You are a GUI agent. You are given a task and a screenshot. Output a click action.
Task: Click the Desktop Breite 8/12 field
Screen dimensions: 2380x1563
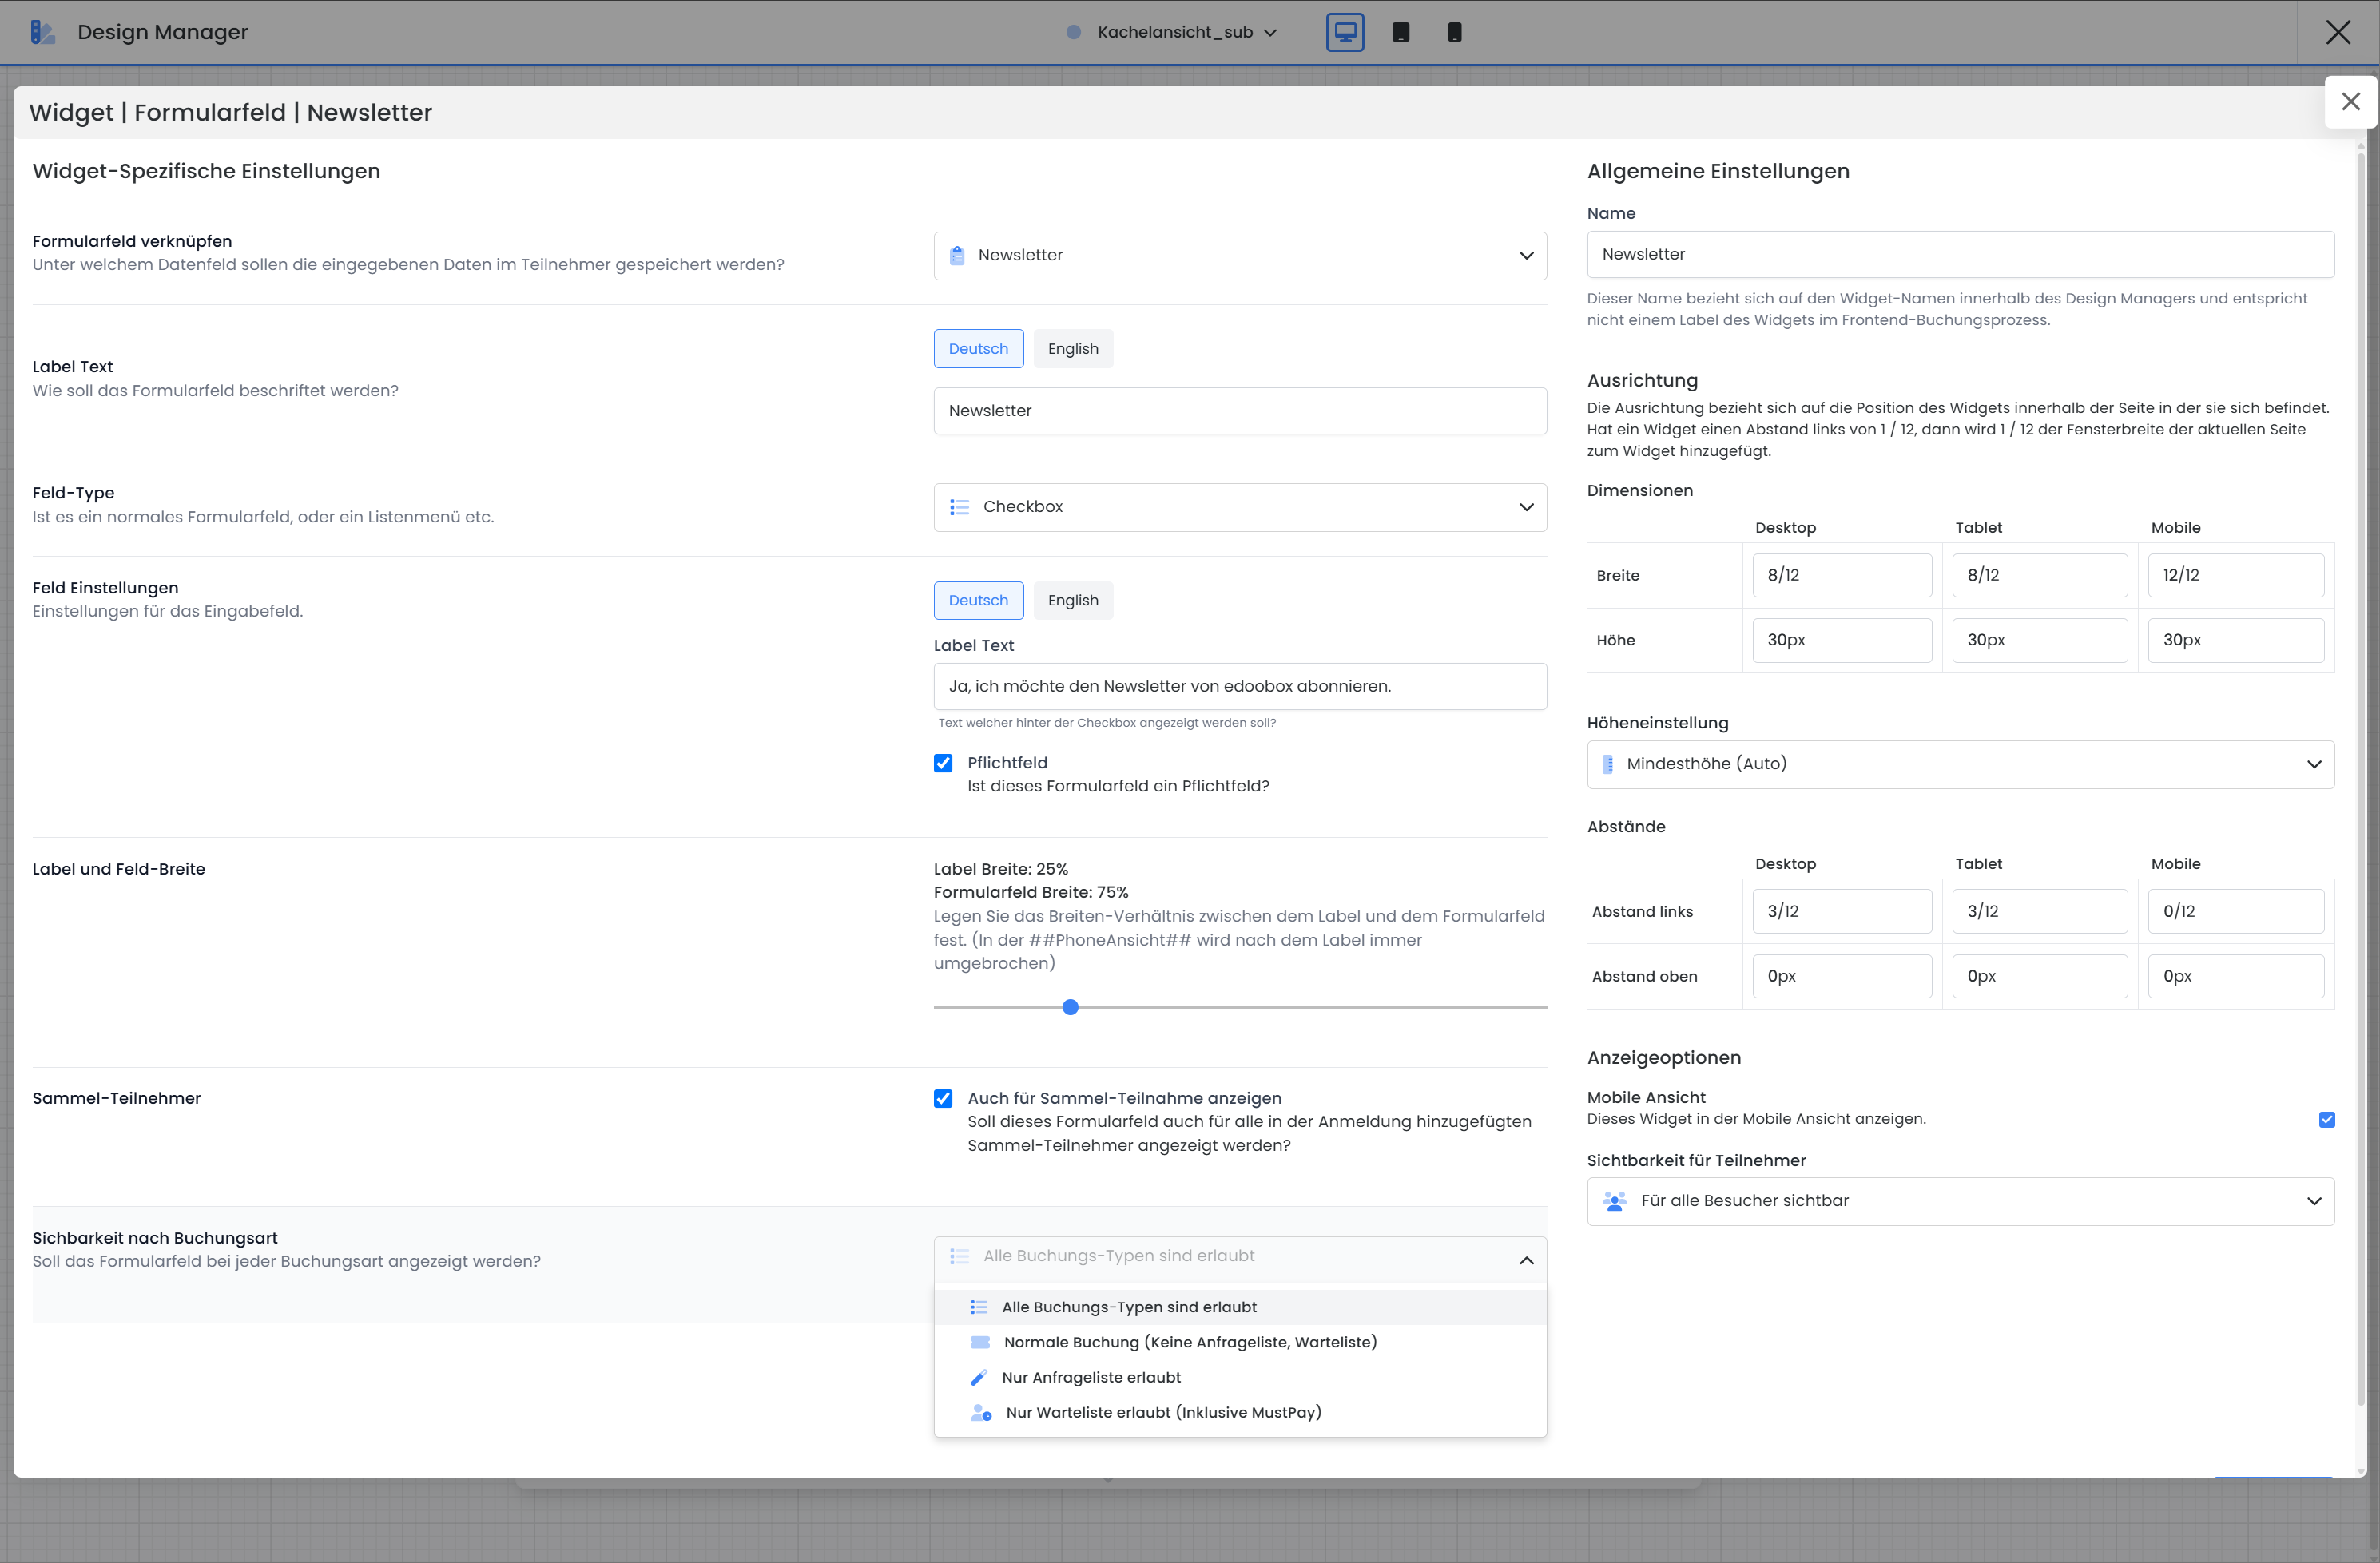(x=1841, y=575)
